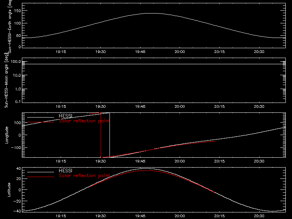Click 19:30 label under Longitude plot
This screenshot has height=219, width=292.
pyautogui.click(x=101, y=161)
